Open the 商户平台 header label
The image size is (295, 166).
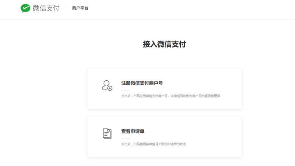click(x=80, y=8)
